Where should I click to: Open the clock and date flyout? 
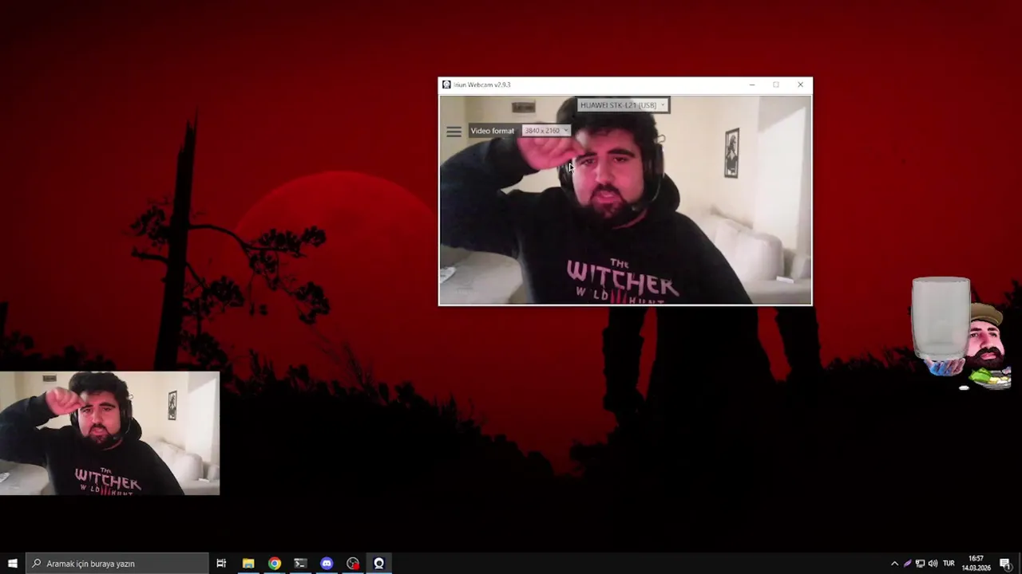click(976, 564)
